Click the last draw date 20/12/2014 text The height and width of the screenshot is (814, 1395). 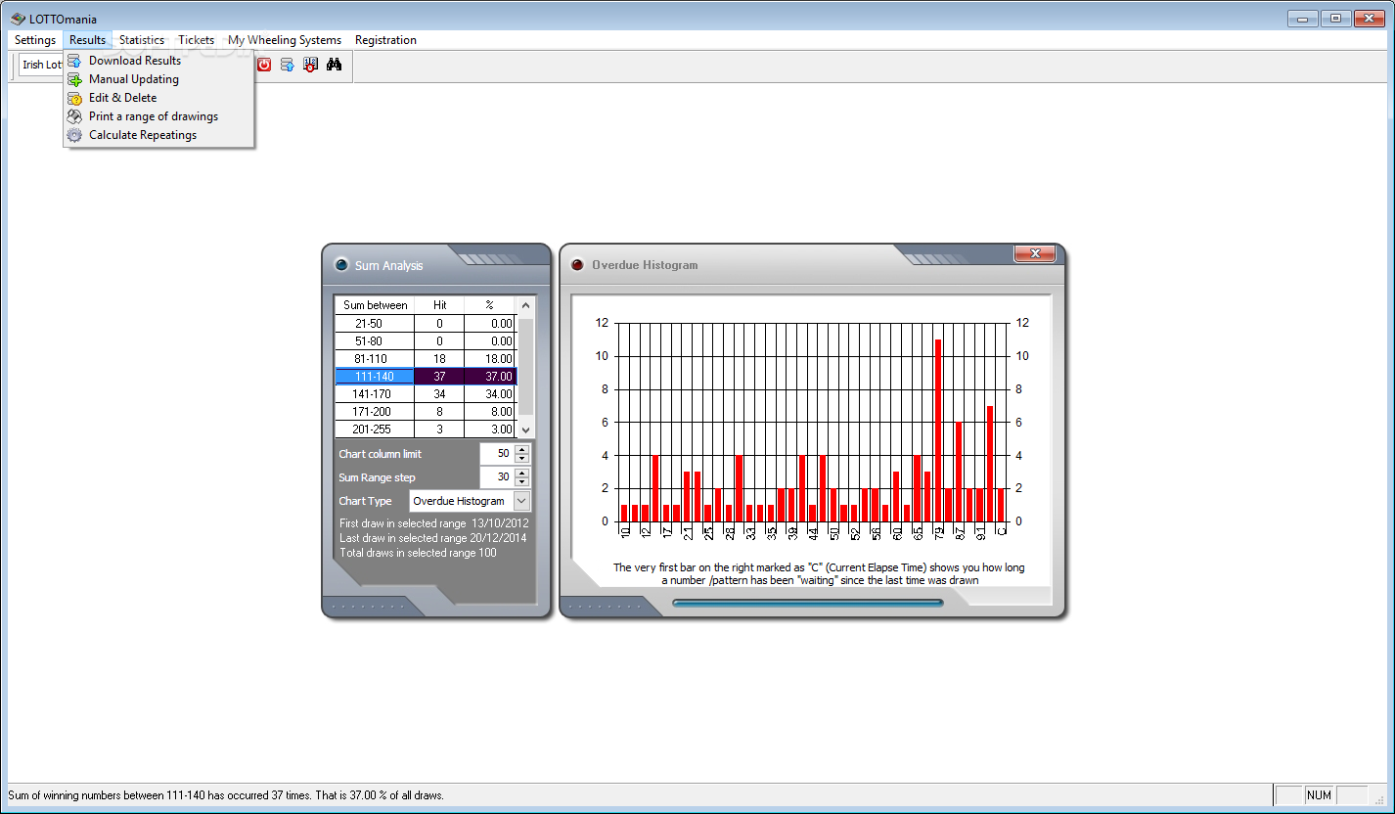pos(433,538)
